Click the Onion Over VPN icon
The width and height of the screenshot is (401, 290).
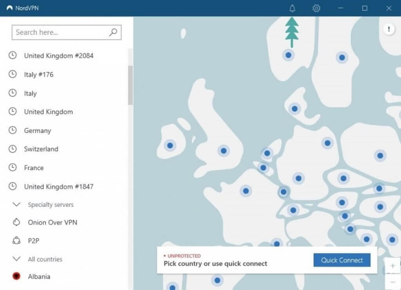16,222
